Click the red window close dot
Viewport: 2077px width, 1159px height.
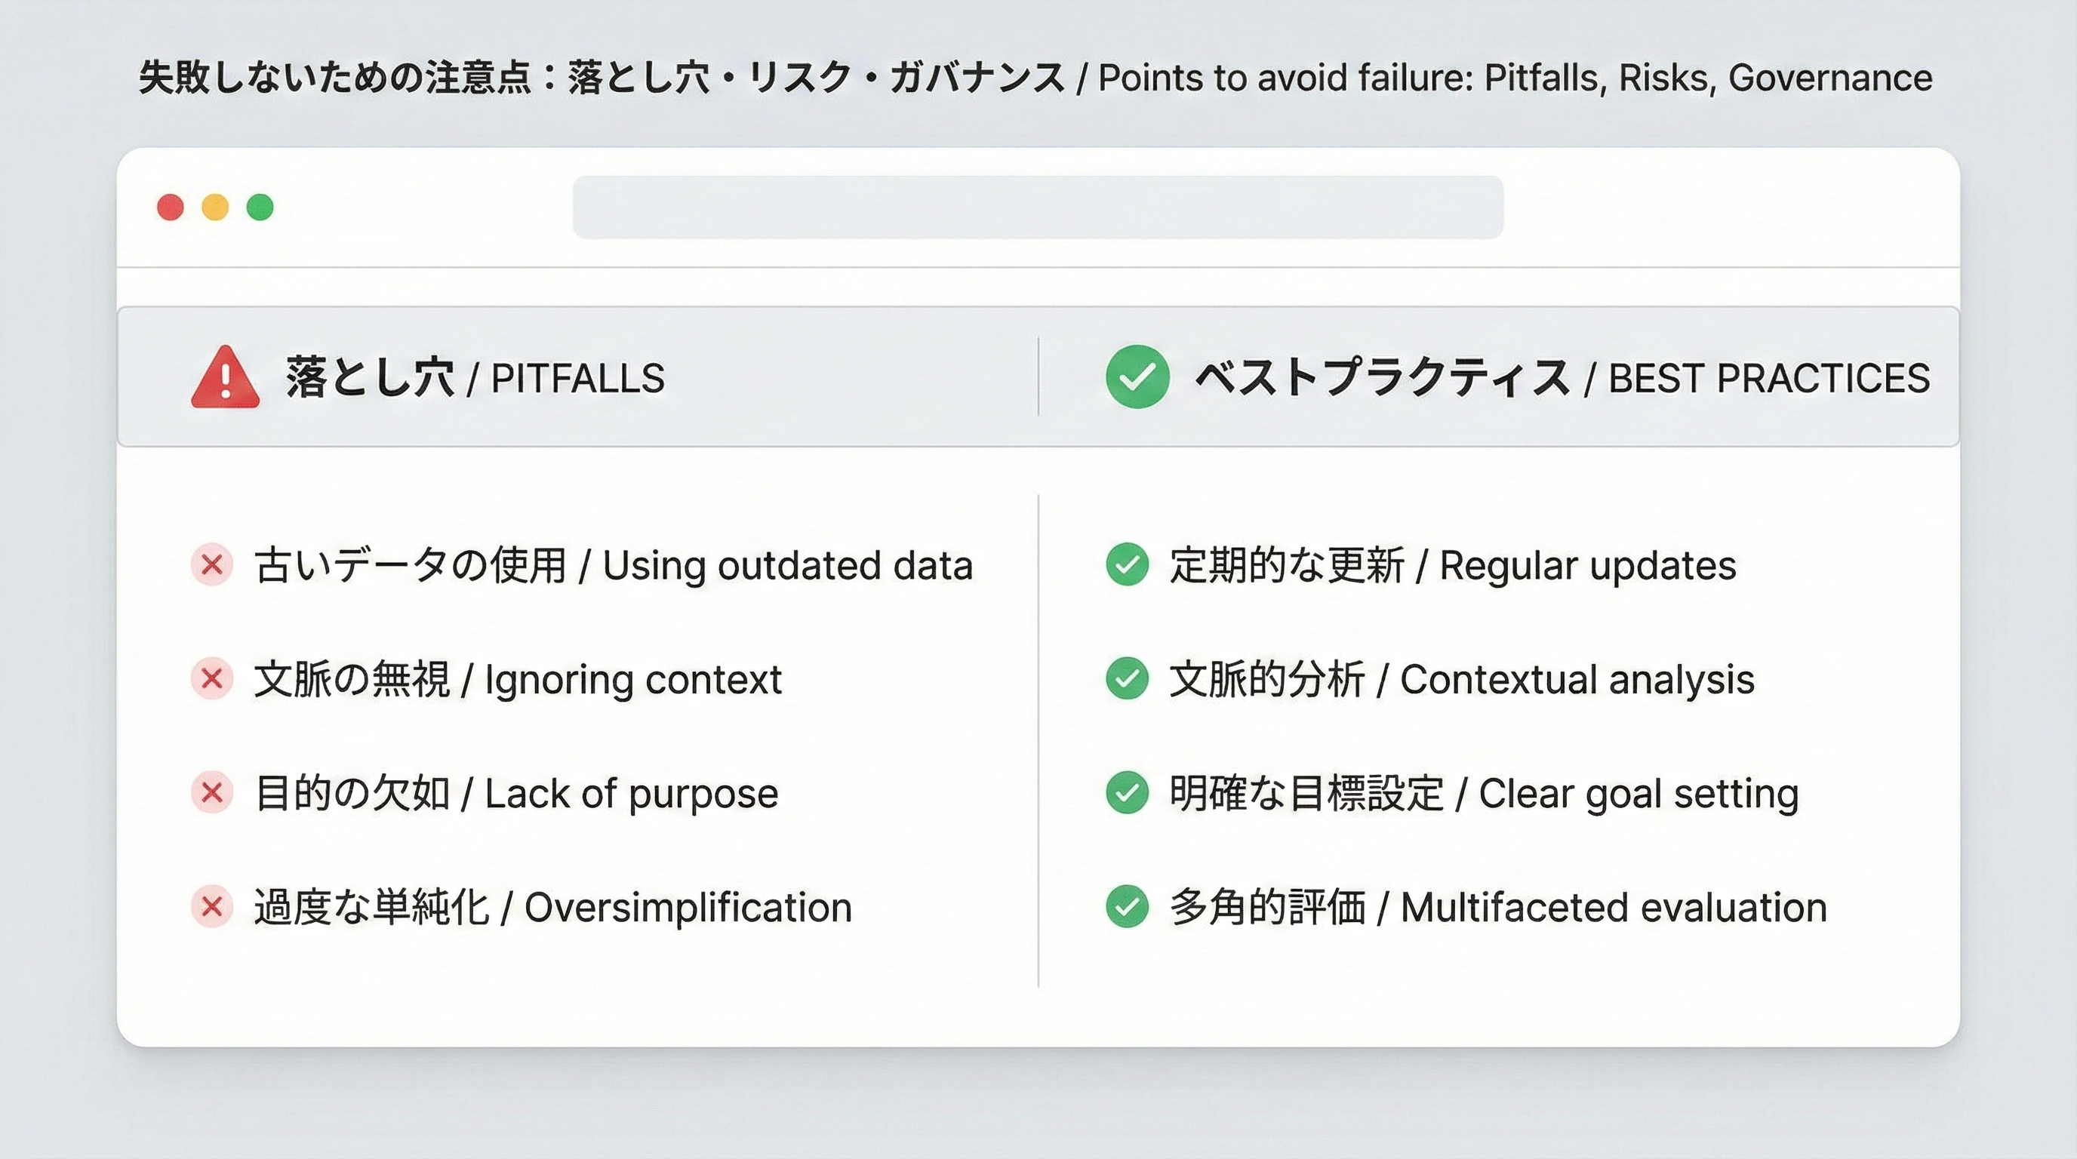click(170, 208)
